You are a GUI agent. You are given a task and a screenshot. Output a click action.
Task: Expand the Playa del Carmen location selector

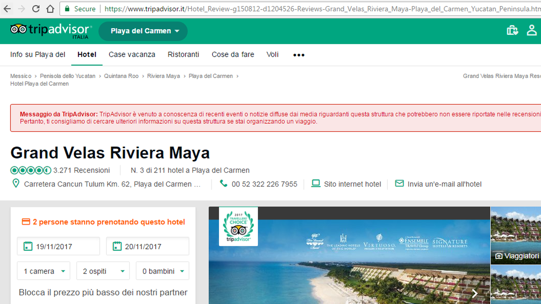tap(143, 31)
